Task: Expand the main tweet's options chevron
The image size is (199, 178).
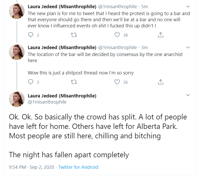Action: click(x=188, y=95)
